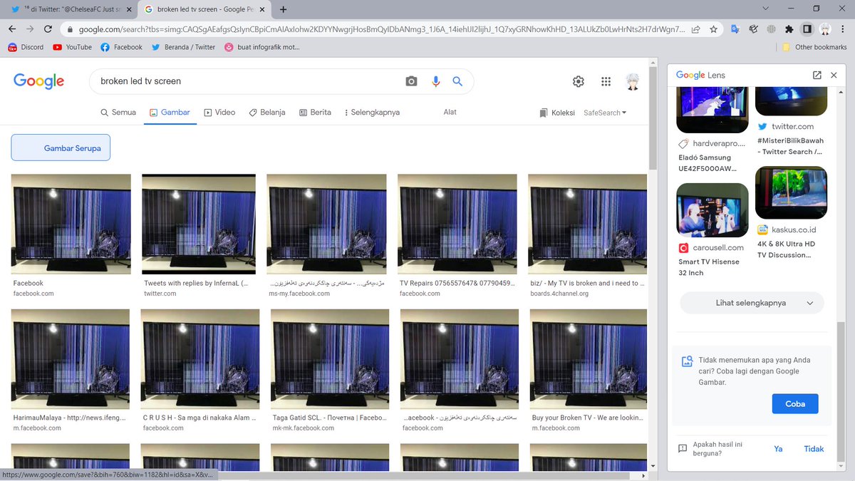Image resolution: width=855 pixels, height=481 pixels.
Task: Open the Google Translate extension icon
Action: (x=735, y=29)
